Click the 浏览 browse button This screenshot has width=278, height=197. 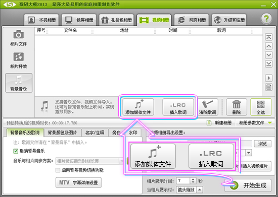click(x=262, y=144)
